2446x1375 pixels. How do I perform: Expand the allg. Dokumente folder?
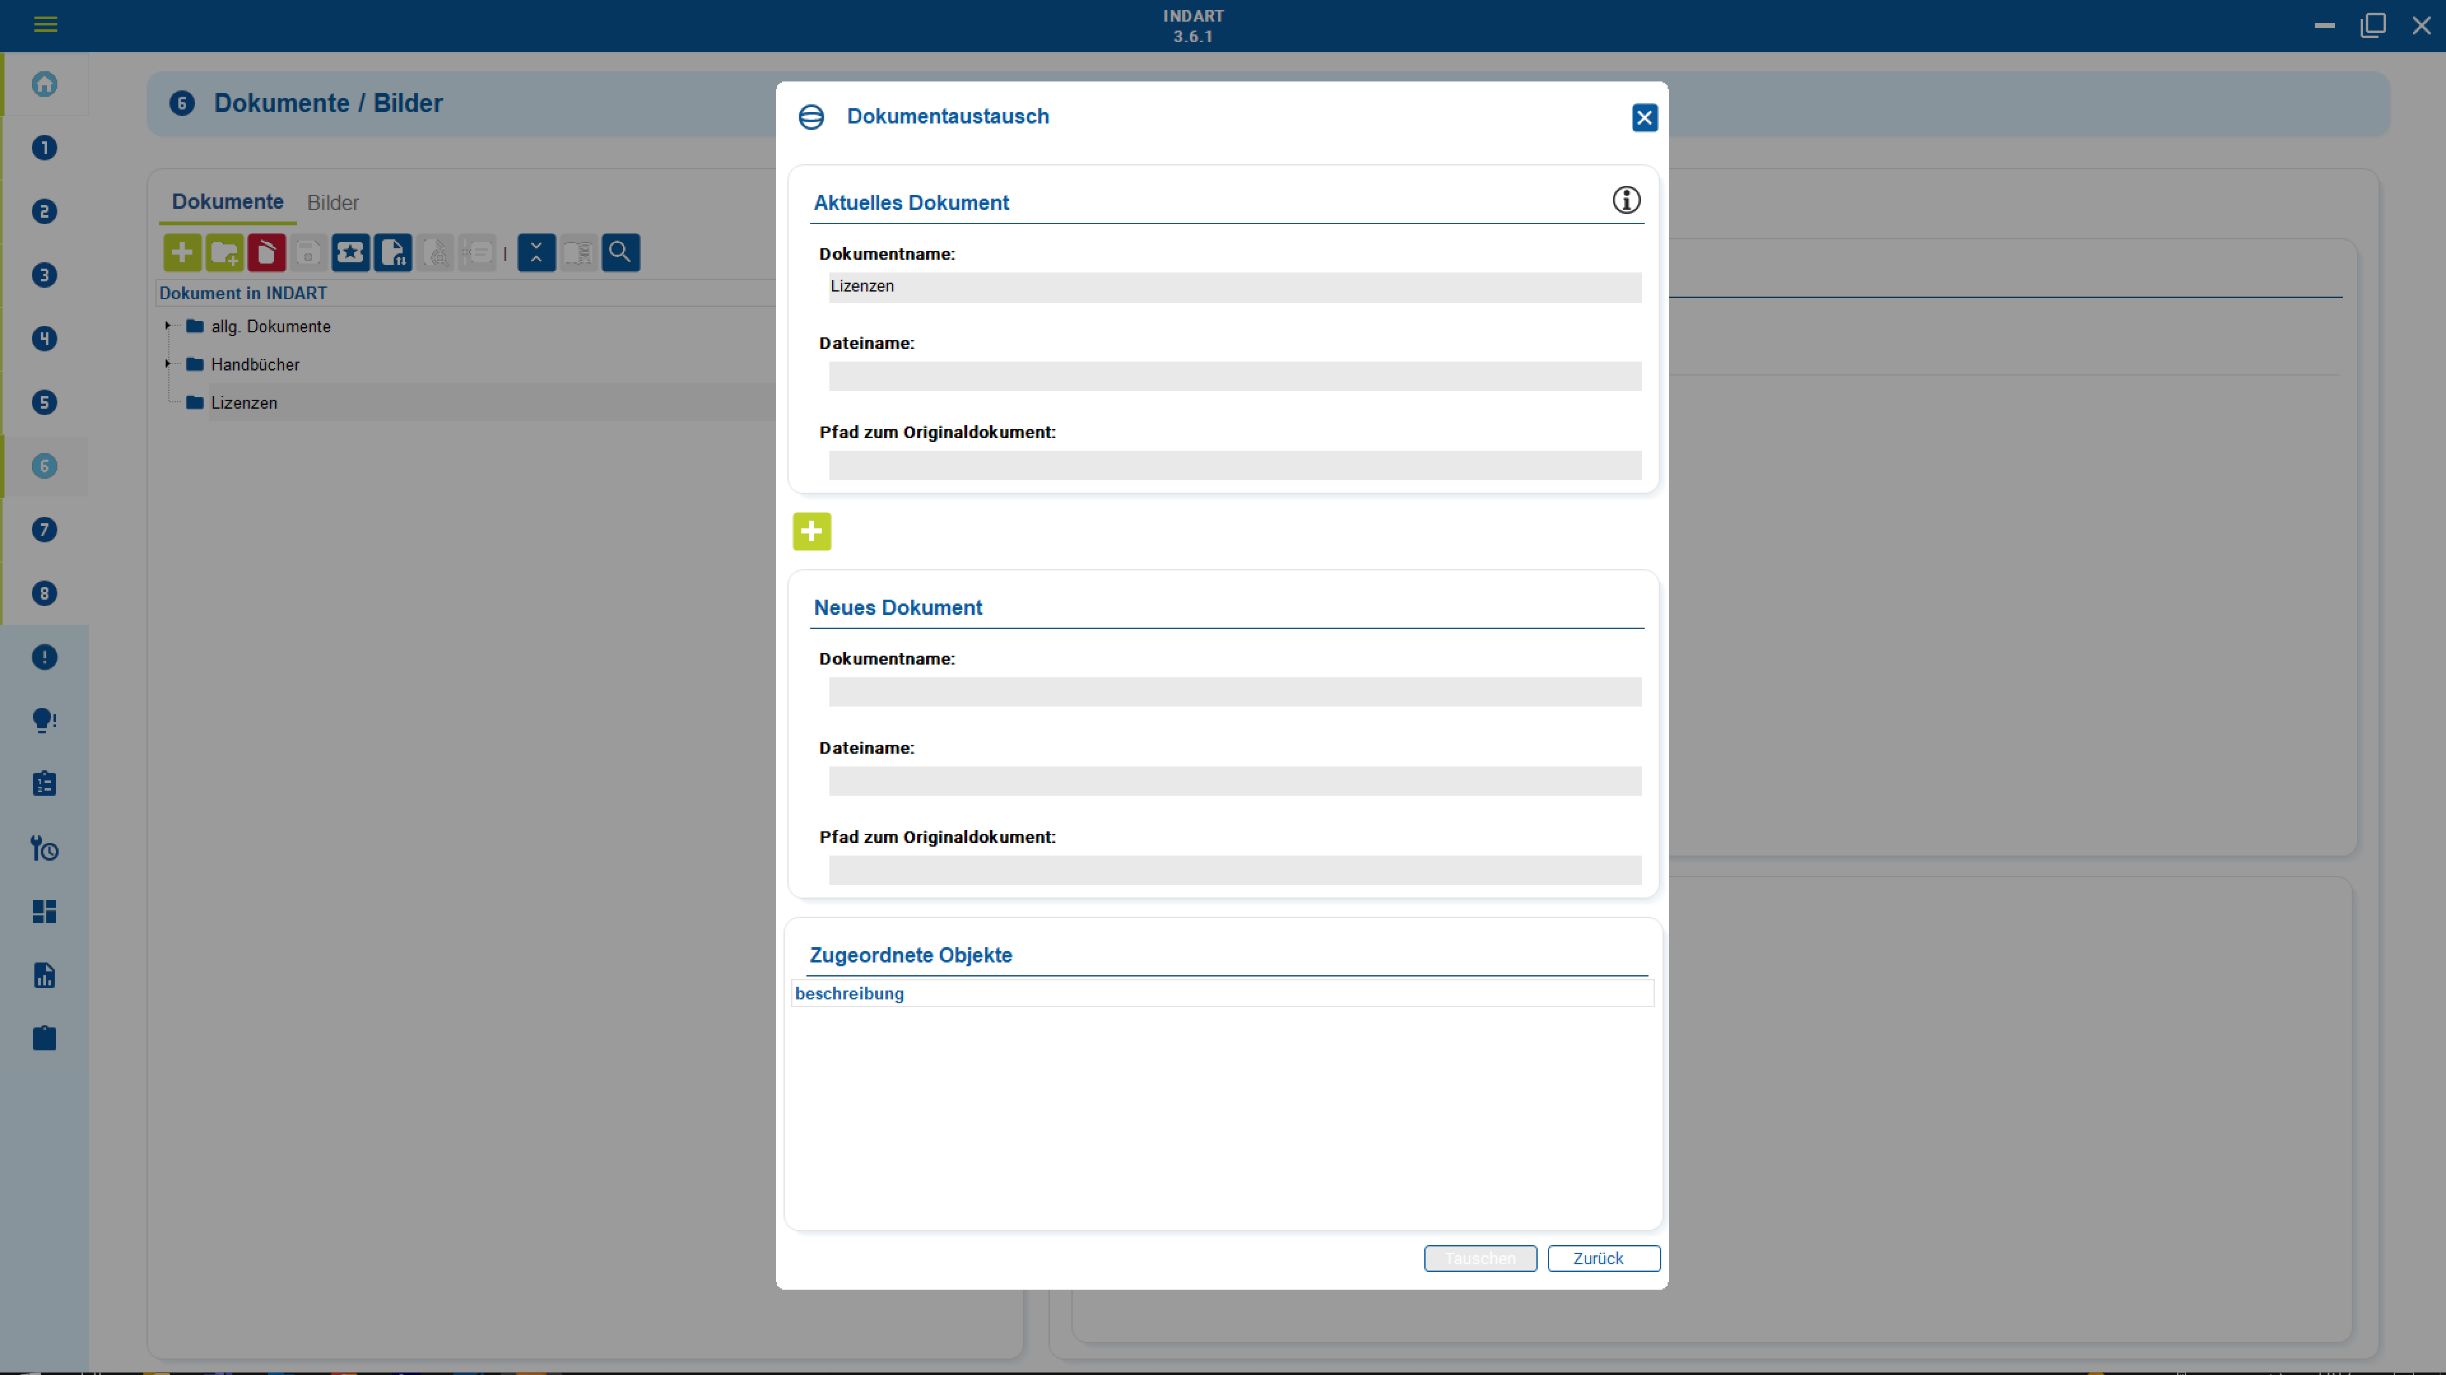tap(168, 325)
